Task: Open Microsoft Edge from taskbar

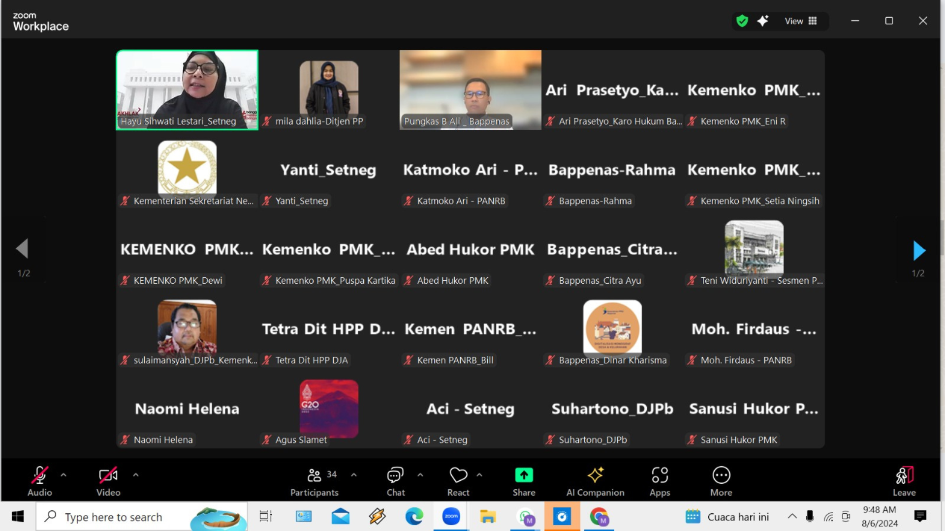Action: [x=414, y=516]
